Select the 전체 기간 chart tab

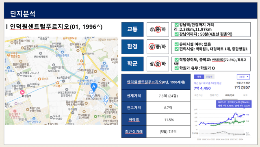(x=214, y=95)
